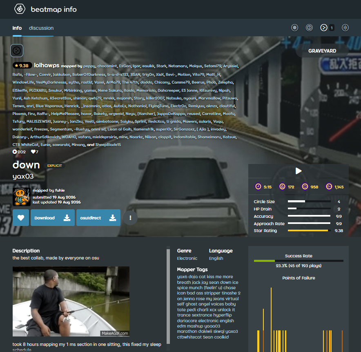The height and width of the screenshot is (352, 361).
Task: Click the play count icon showing 202
Action: (15, 152)
